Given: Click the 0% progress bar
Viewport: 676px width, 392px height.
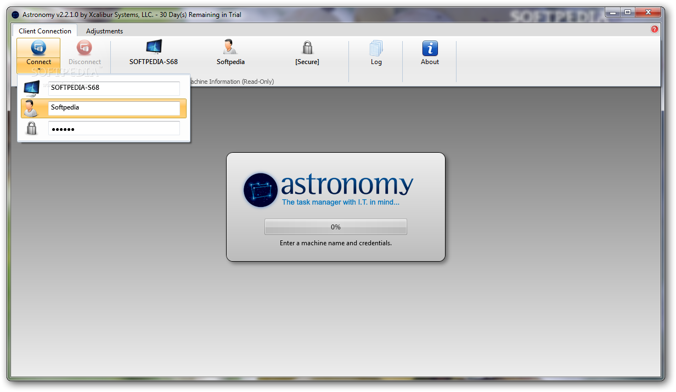Looking at the screenshot, I should 336,227.
